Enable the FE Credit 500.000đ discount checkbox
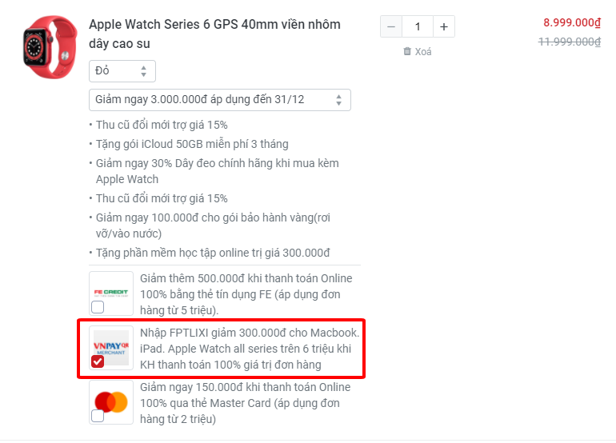 point(98,307)
